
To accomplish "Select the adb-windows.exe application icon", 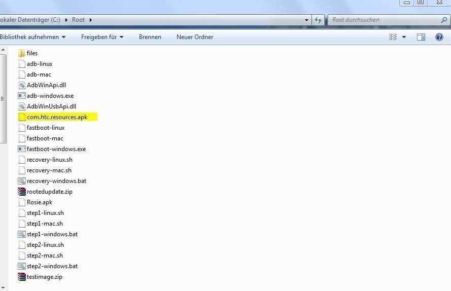I will coord(22,96).
